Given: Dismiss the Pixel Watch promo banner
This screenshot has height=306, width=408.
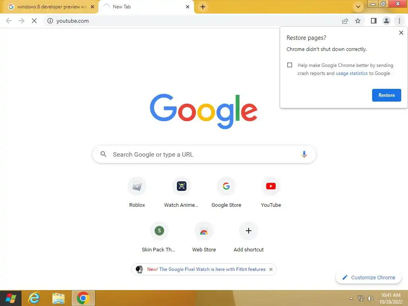Looking at the screenshot, I should (x=271, y=269).
